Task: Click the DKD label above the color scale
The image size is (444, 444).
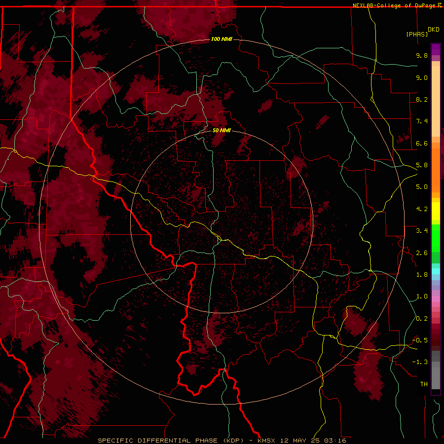Action: click(x=434, y=30)
